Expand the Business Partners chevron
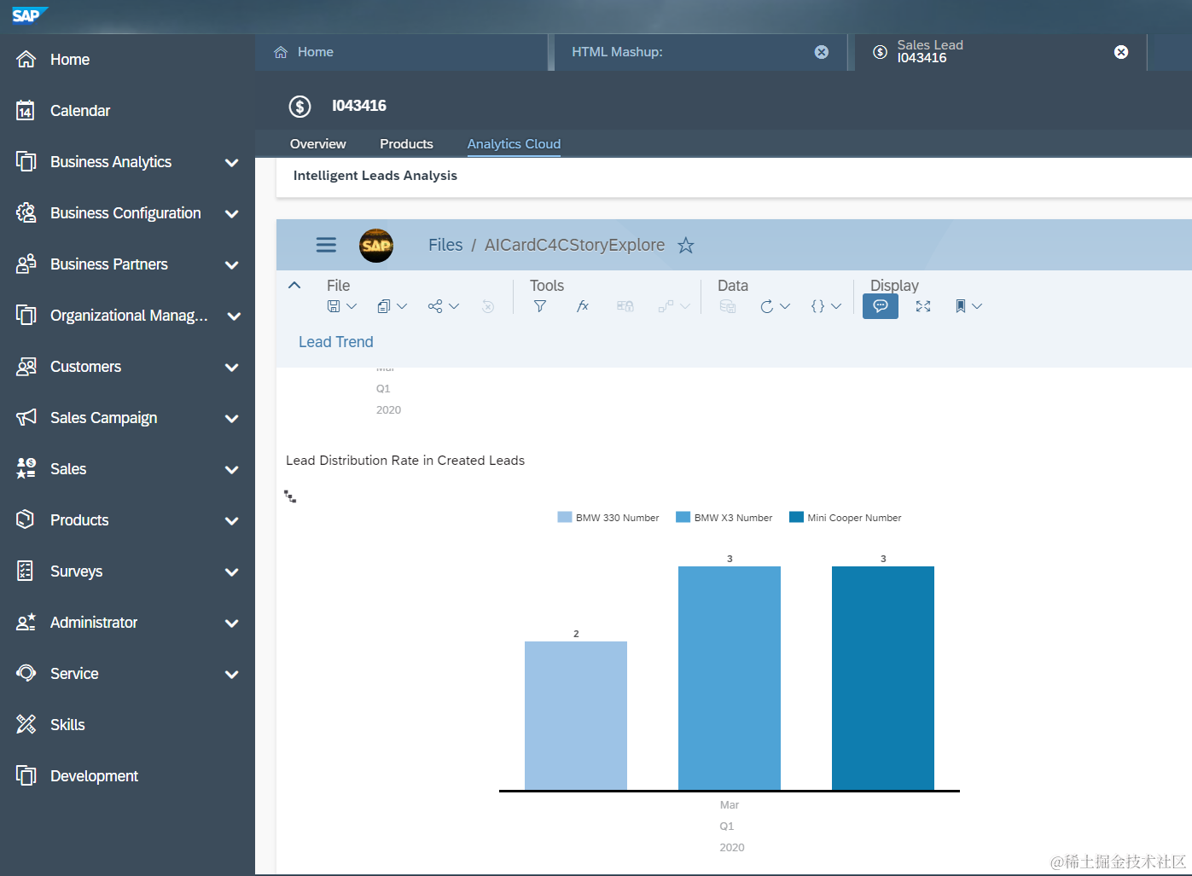 (231, 264)
